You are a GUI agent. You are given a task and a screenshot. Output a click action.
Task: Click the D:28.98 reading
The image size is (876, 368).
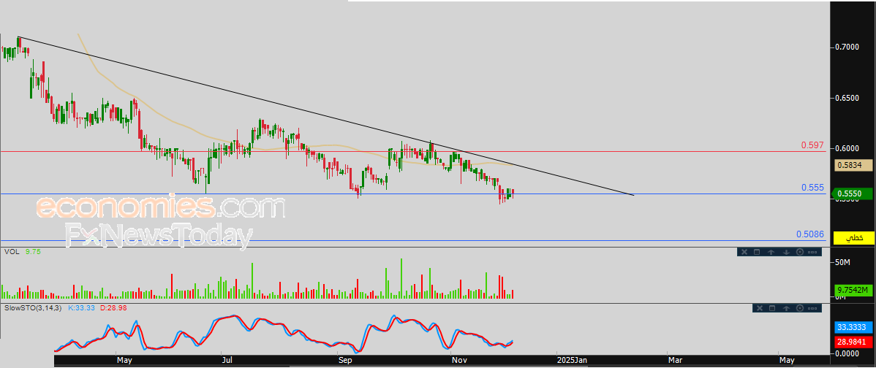113,307
